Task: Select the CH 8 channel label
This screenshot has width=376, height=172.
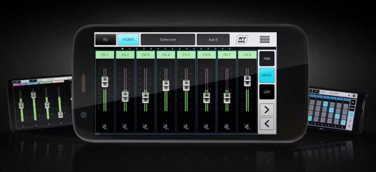Action: click(247, 55)
